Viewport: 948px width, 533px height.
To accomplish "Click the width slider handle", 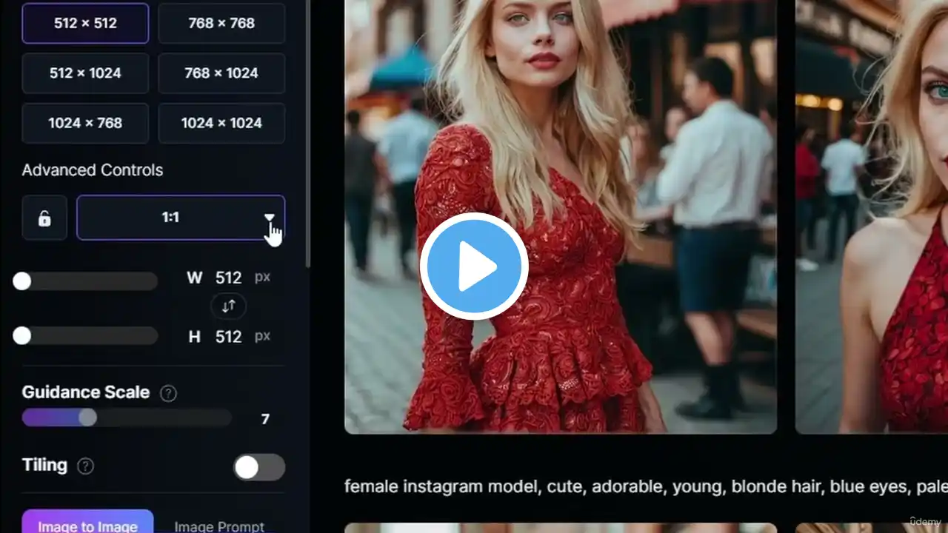I will point(22,281).
